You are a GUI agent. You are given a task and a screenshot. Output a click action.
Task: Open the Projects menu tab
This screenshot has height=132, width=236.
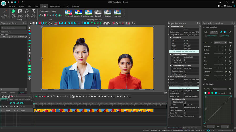12,6
